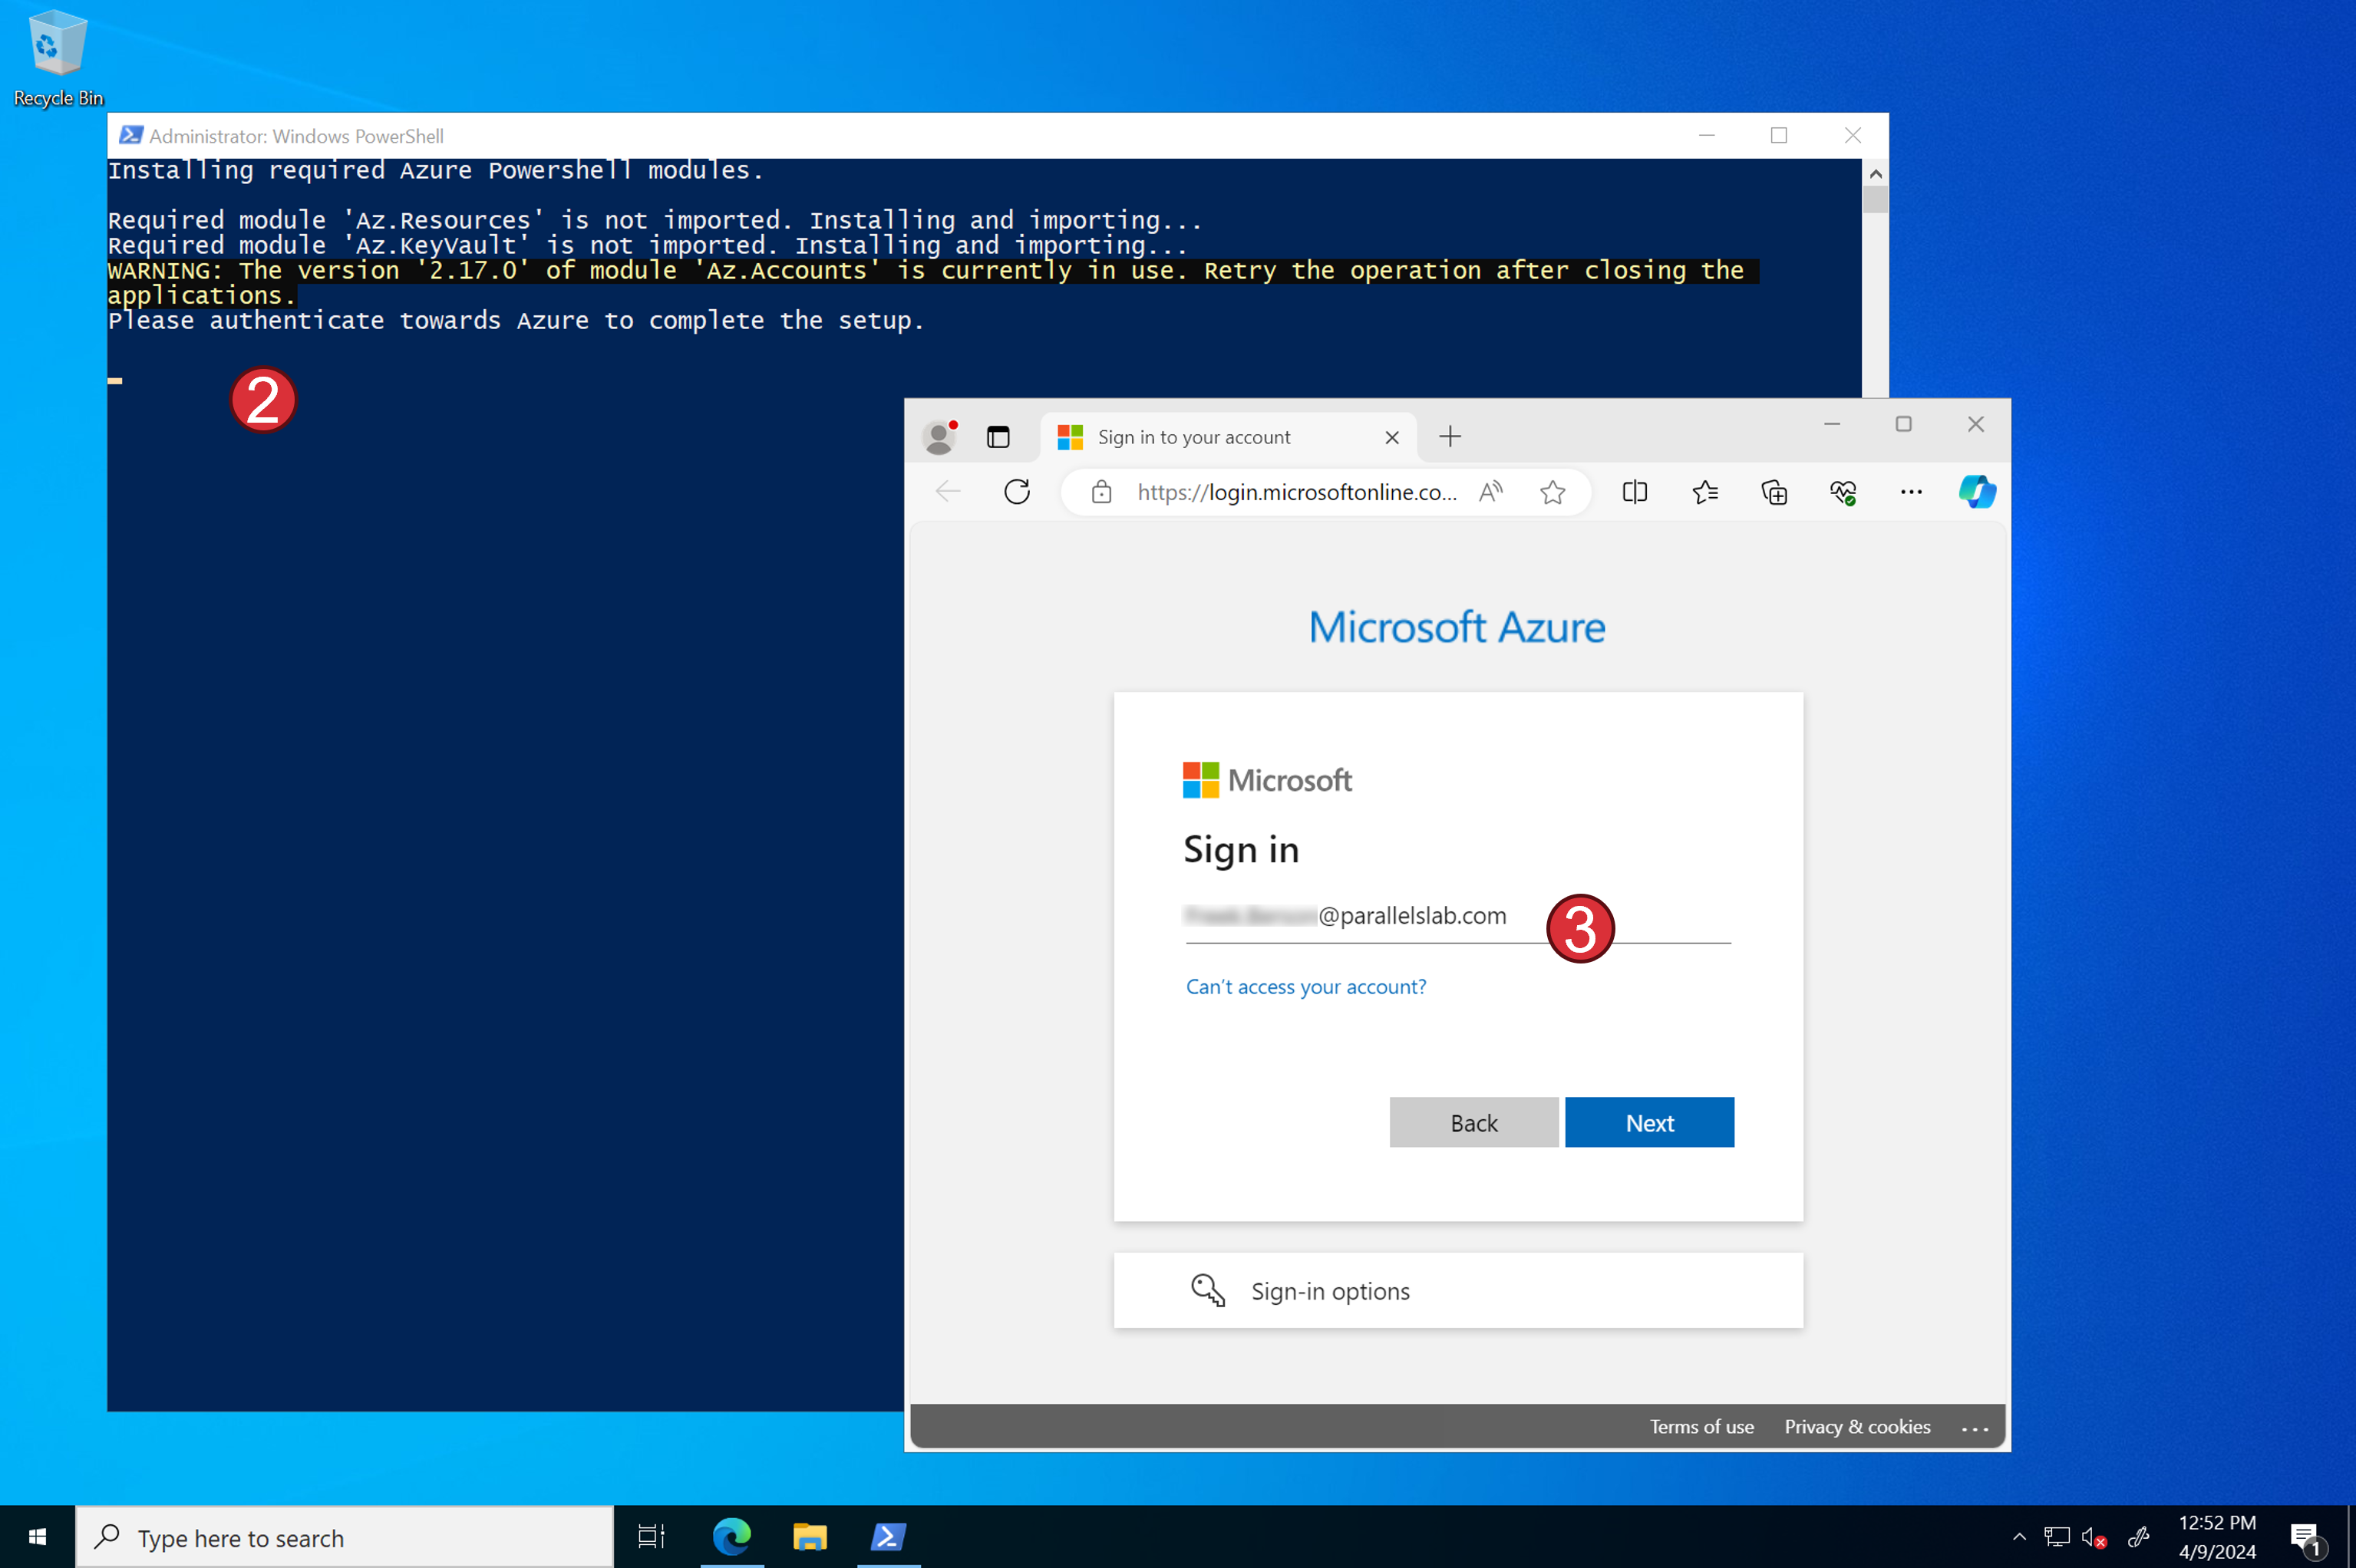Open the Edge profile avatar

pos(939,437)
